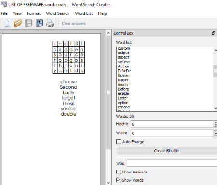
Task: Increase Height with the up arrow
Action: coord(216,122)
